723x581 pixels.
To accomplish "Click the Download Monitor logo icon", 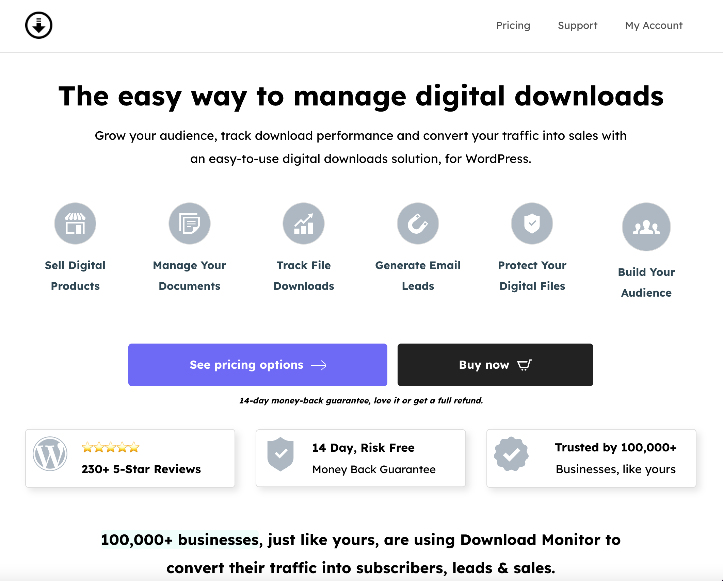I will click(x=39, y=25).
